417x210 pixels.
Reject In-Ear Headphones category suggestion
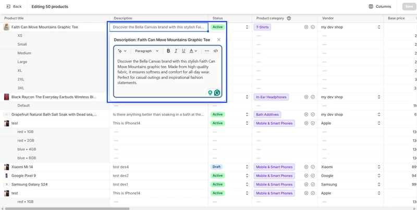click(306, 97)
